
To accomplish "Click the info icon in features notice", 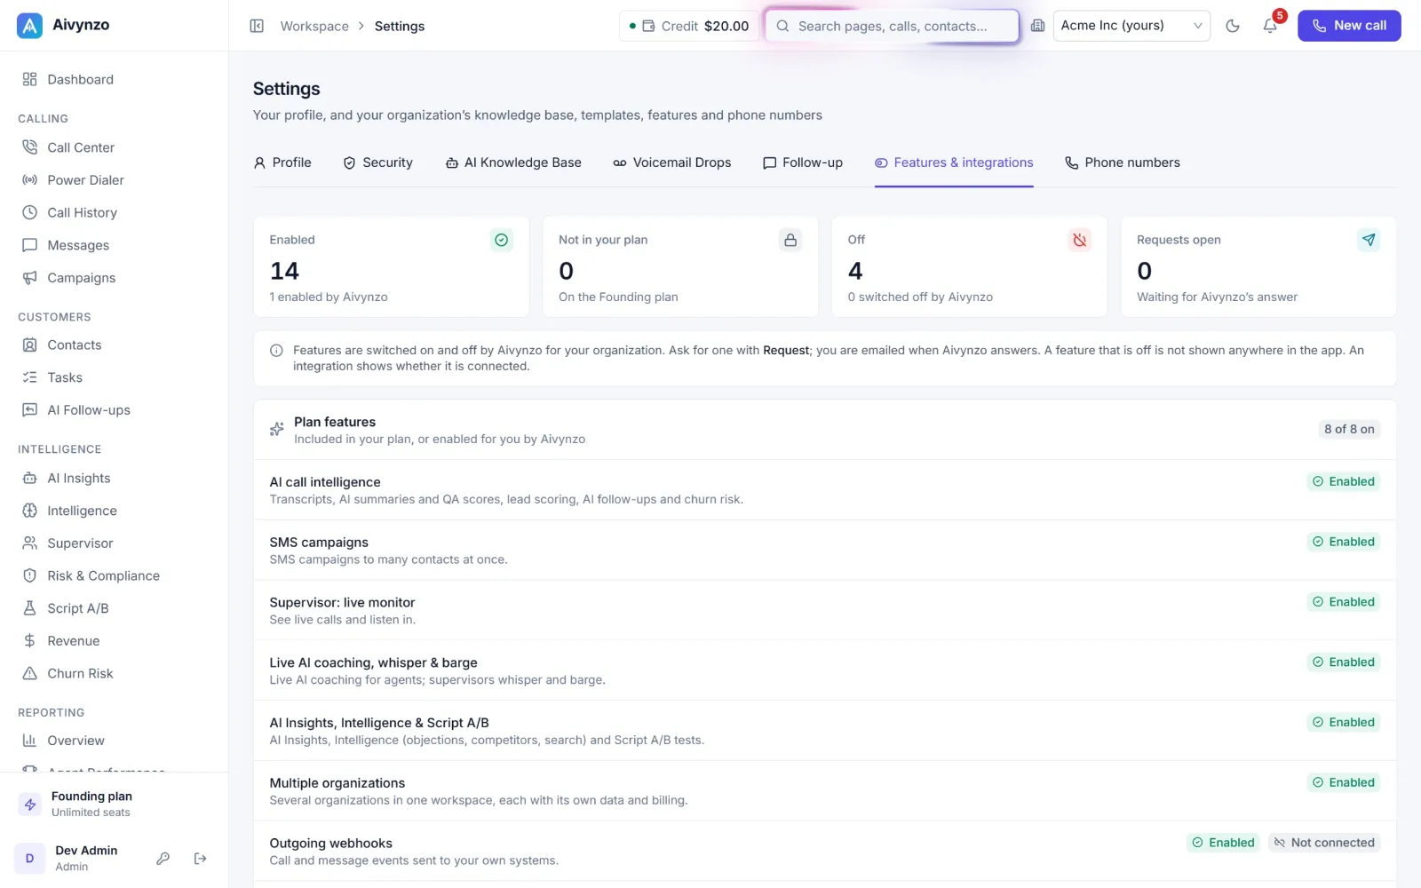I will coord(276,351).
